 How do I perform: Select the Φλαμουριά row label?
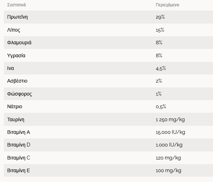[19, 43]
